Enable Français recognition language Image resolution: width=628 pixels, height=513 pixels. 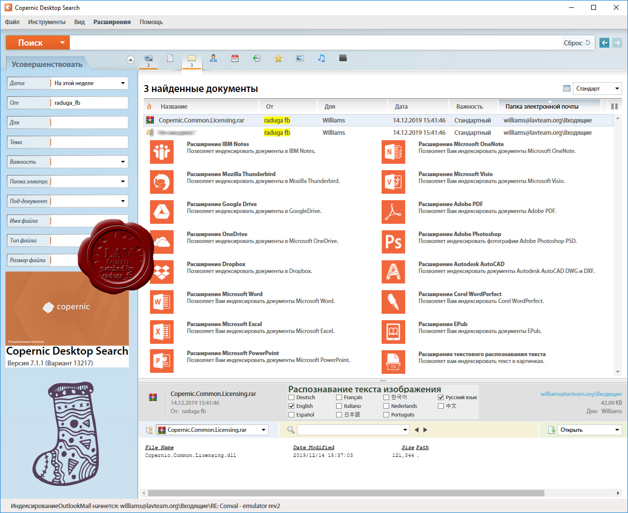pyautogui.click(x=339, y=397)
